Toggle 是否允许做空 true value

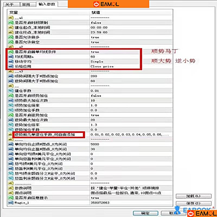click(x=95, y=42)
